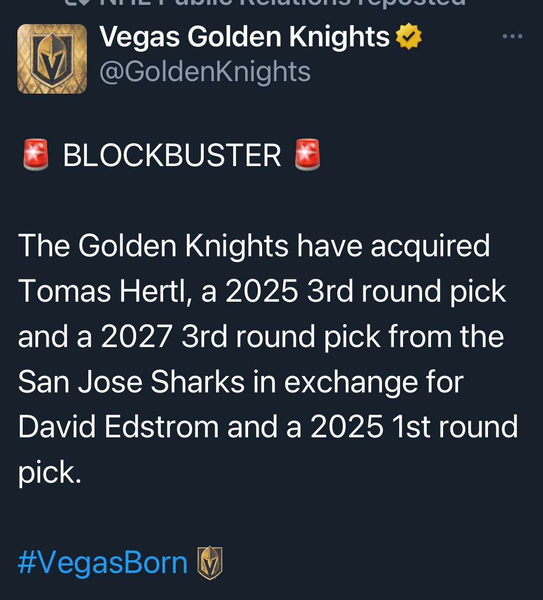Viewport: 543px width, 600px height.
Task: Click the siren emoji after BLOCKBUSTER
Action: point(307,155)
